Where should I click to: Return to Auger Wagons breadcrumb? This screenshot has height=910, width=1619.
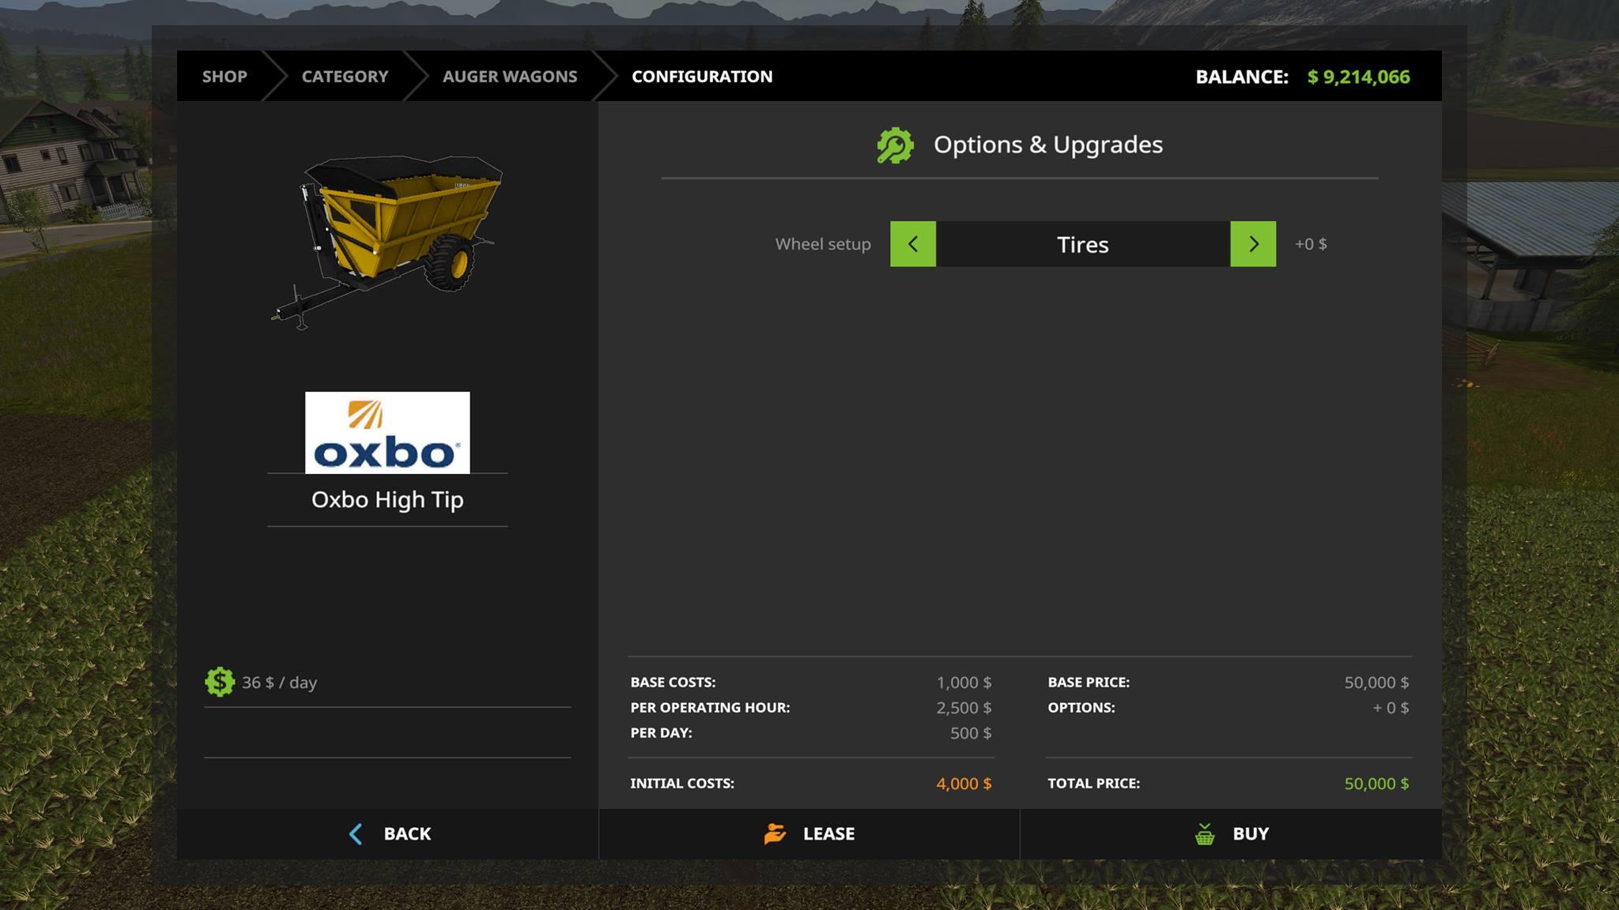[510, 77]
